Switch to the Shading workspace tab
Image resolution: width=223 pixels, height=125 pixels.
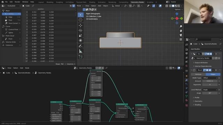[x=92, y=2]
